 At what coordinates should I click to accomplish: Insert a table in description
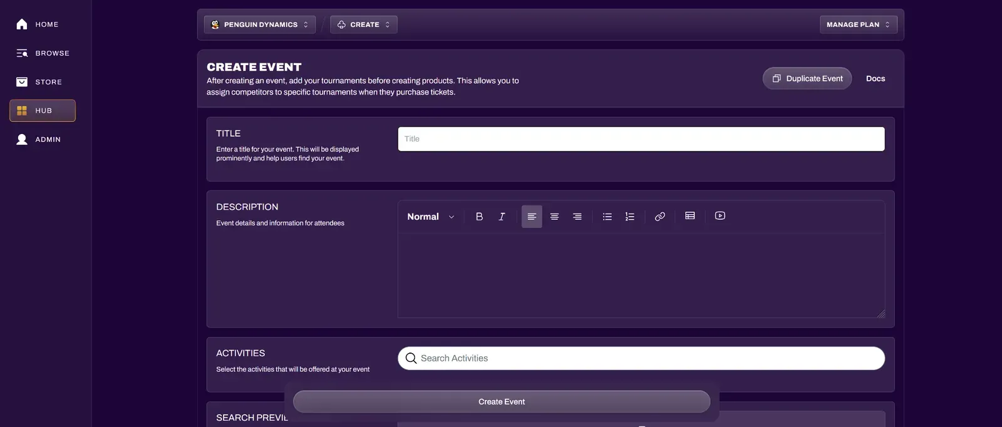(690, 216)
